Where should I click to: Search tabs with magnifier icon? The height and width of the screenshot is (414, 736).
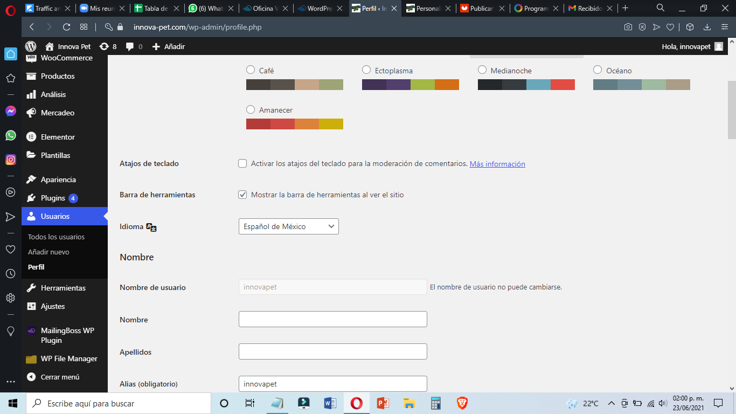pos(661,8)
